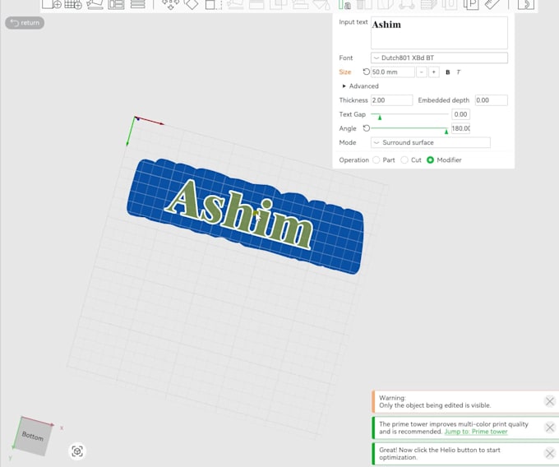Image resolution: width=559 pixels, height=467 pixels.
Task: Click the zoom-to-fit view icon
Action: click(x=77, y=451)
